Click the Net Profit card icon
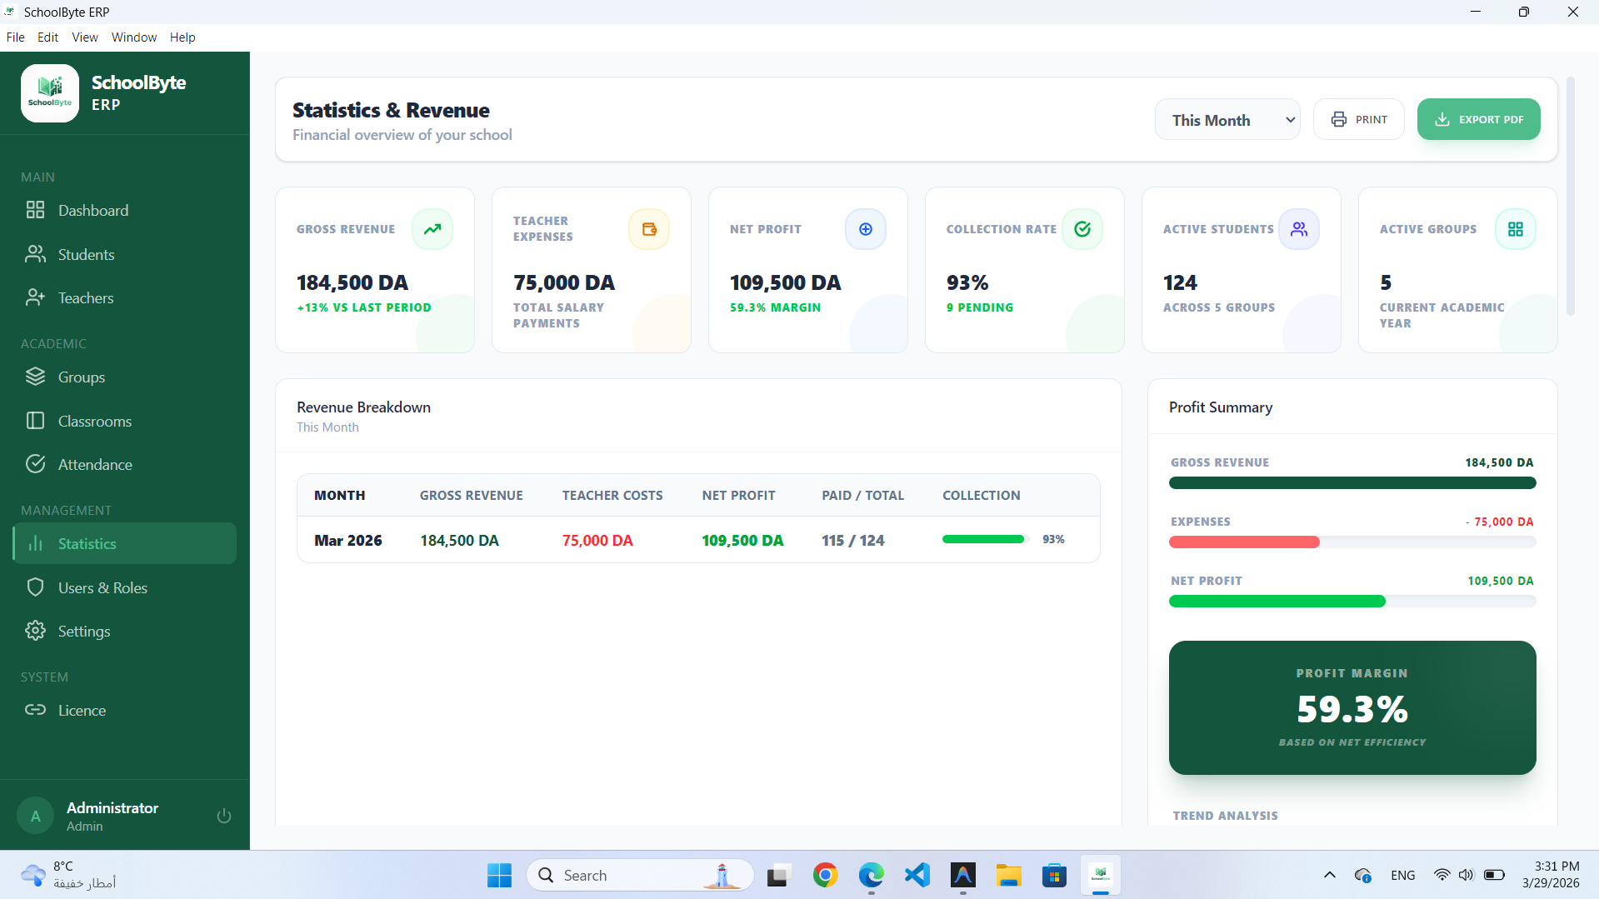1599x899 pixels. (x=866, y=229)
